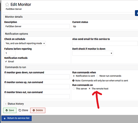The height and width of the screenshot is (123, 138).
Task: Click the blue notification icon at right edge
Action: (136, 13)
